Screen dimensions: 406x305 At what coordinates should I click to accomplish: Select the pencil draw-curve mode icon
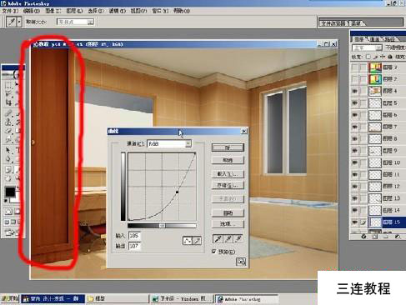click(x=197, y=241)
